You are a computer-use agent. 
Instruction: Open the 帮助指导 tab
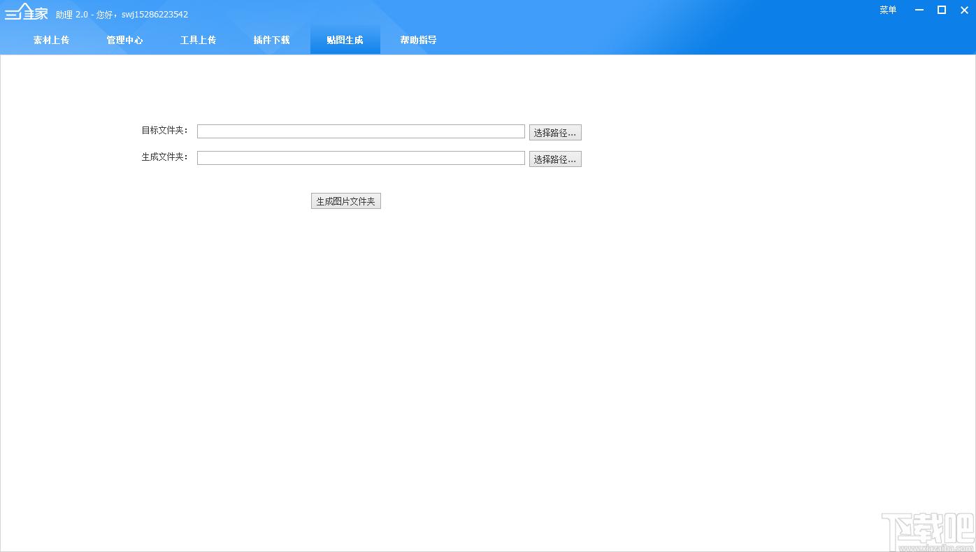pos(418,40)
